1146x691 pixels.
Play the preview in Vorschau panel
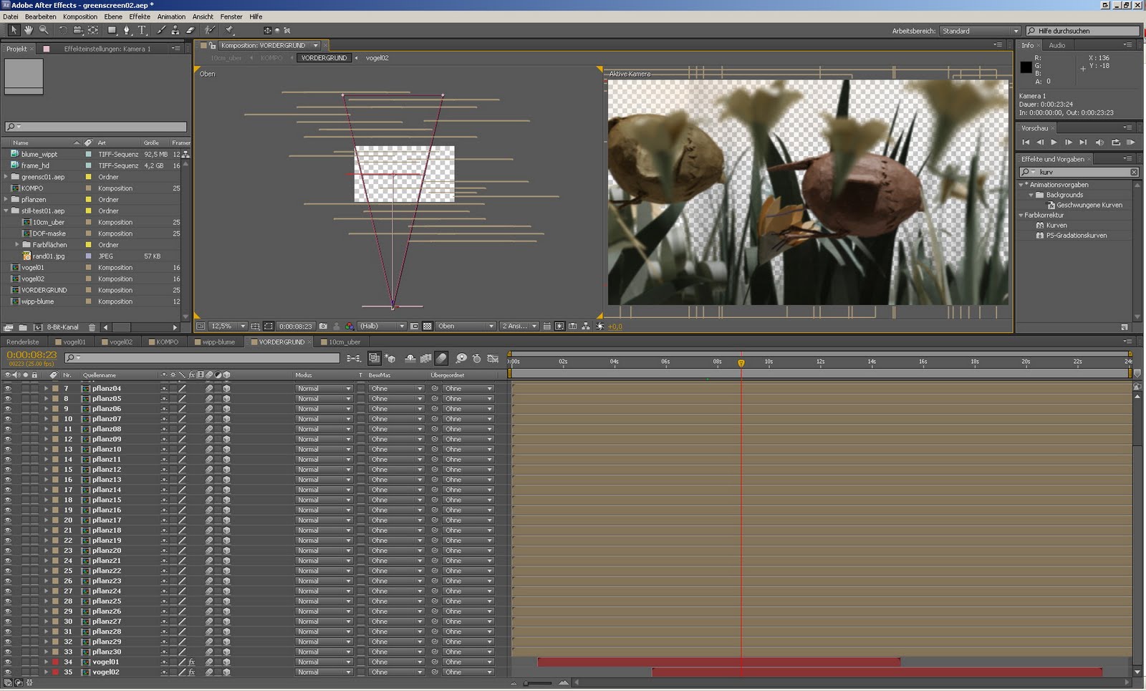(1054, 142)
